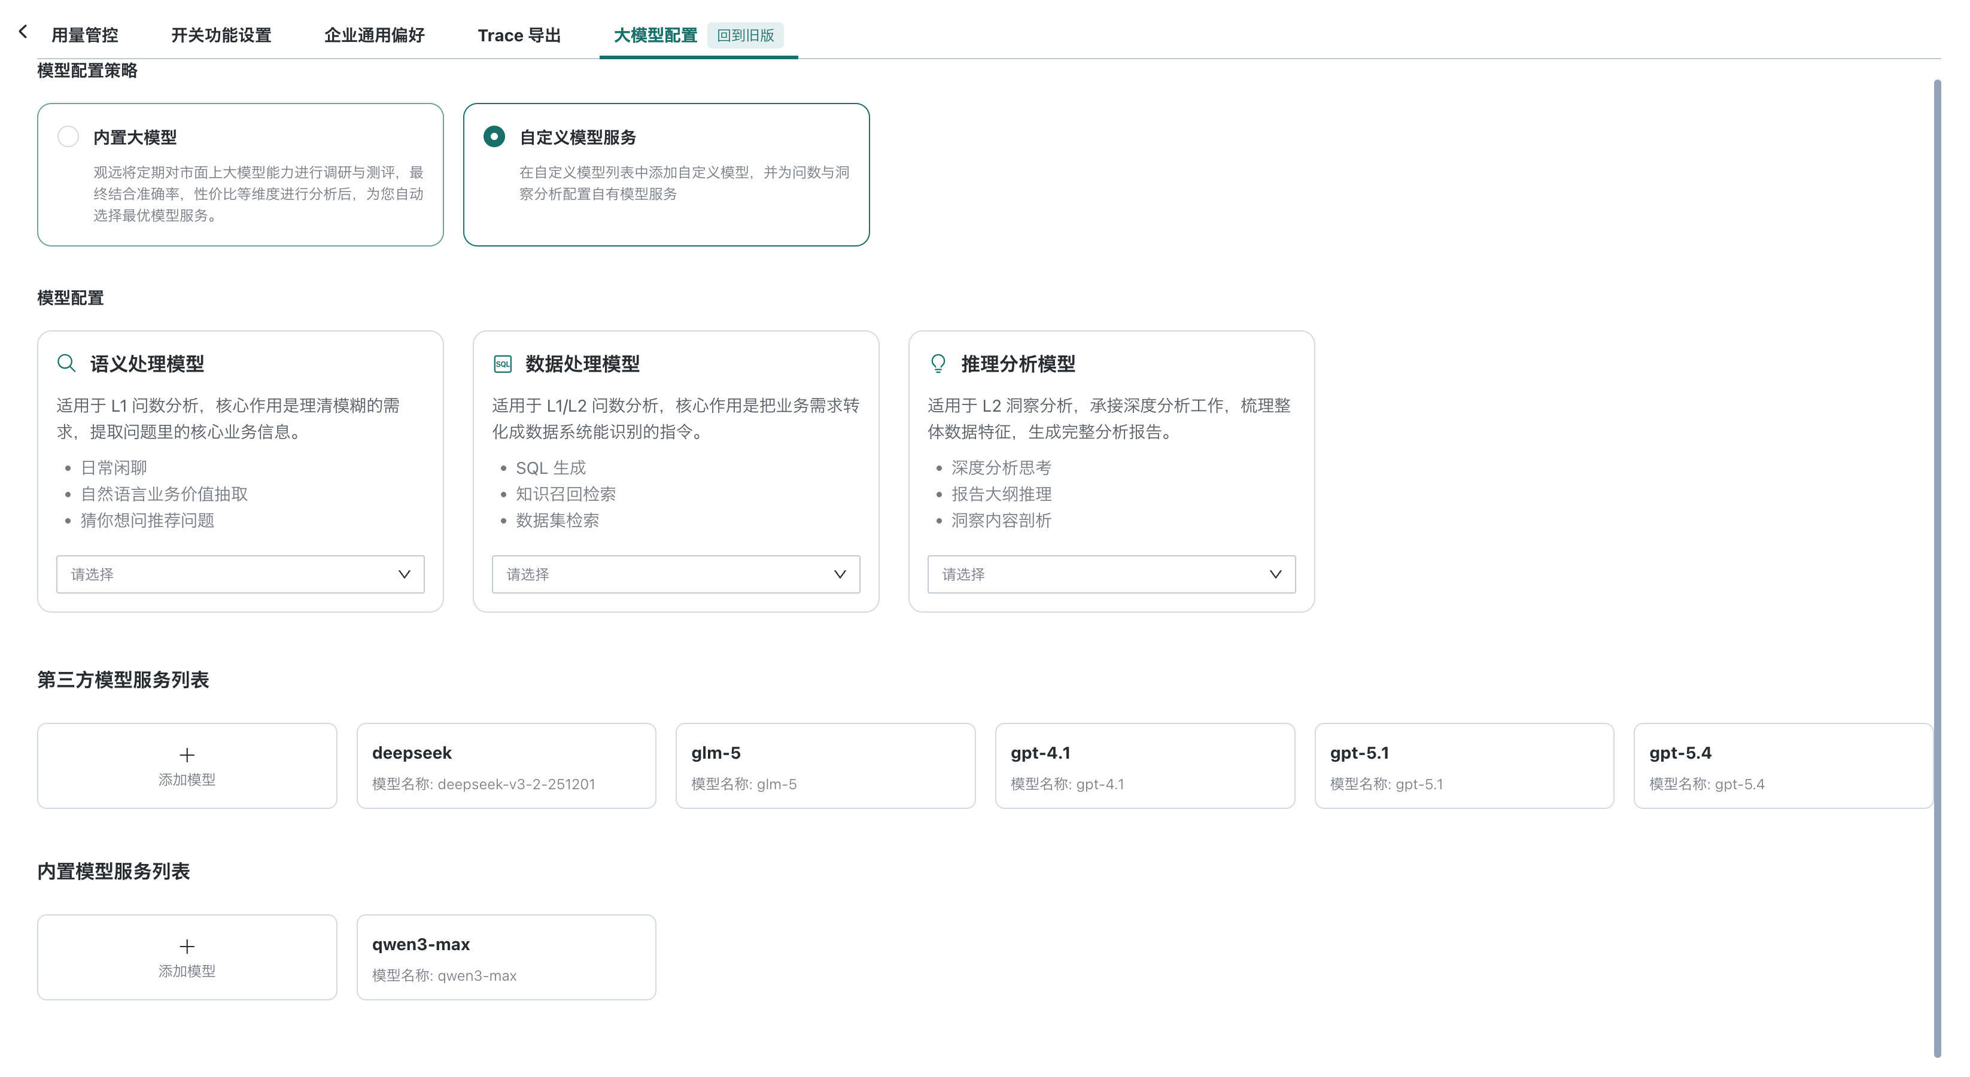This screenshot has height=1077, width=1970.
Task: Go back using the left chevron icon
Action: click(x=23, y=31)
